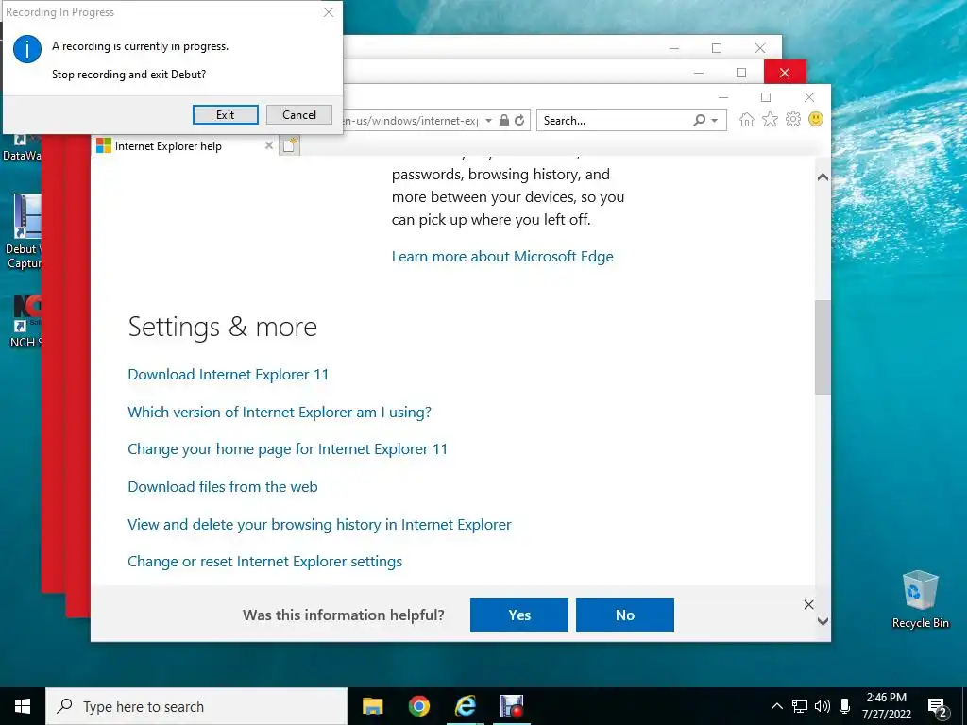
Task: Click the vertical scrollbar thumb
Action: pos(823,347)
